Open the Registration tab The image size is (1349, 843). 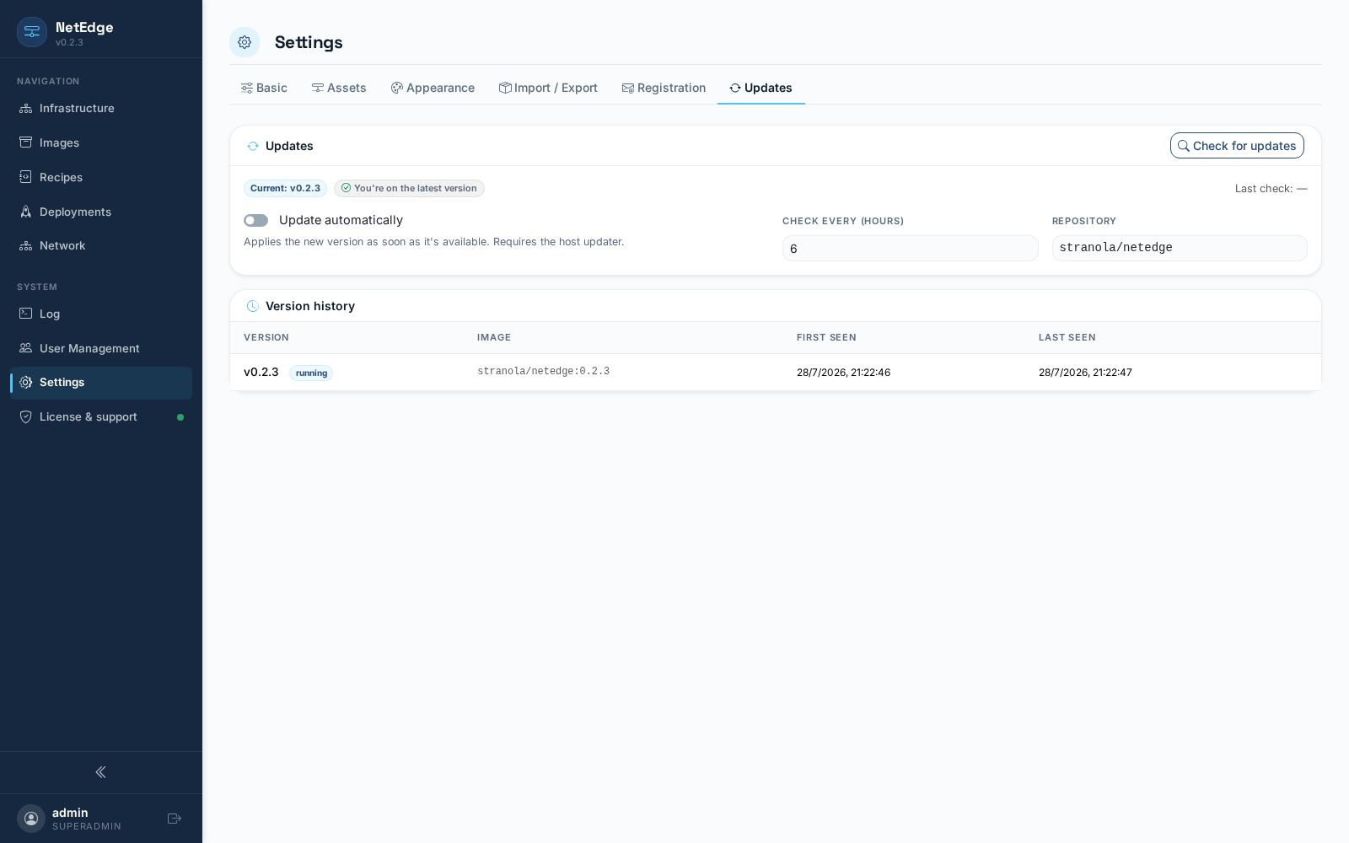tap(664, 88)
